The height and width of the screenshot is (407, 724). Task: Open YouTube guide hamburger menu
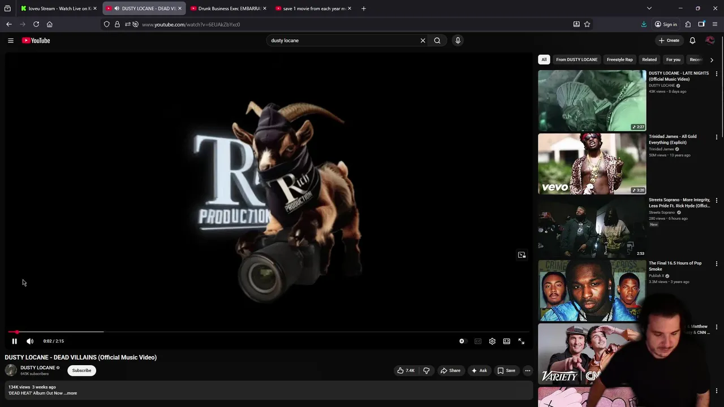click(10, 40)
